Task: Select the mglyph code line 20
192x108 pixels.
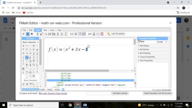Action: click(x=91, y=85)
